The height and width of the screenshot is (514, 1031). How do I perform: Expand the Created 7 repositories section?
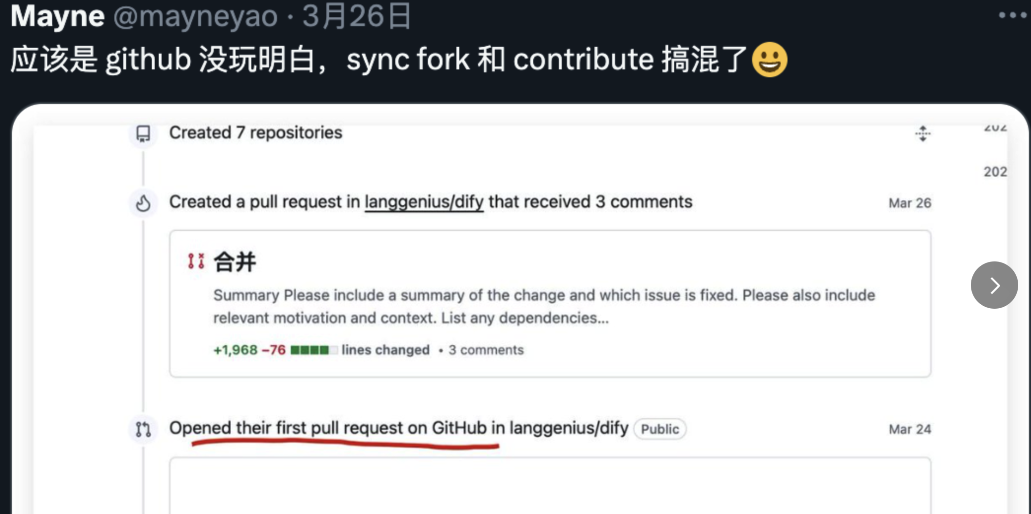click(x=923, y=133)
